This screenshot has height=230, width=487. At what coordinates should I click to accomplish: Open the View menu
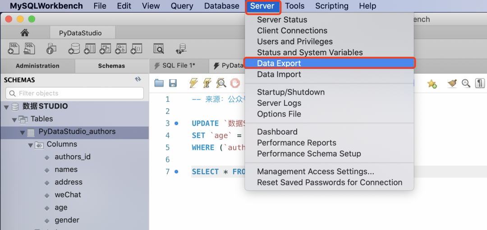pyautogui.click(x=151, y=6)
